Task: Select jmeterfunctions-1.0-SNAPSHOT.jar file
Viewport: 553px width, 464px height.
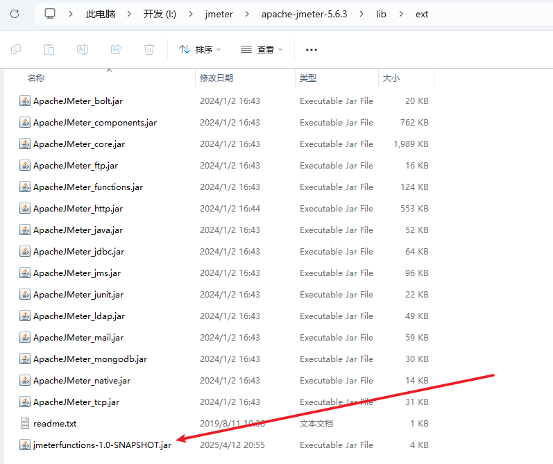Action: point(102,445)
